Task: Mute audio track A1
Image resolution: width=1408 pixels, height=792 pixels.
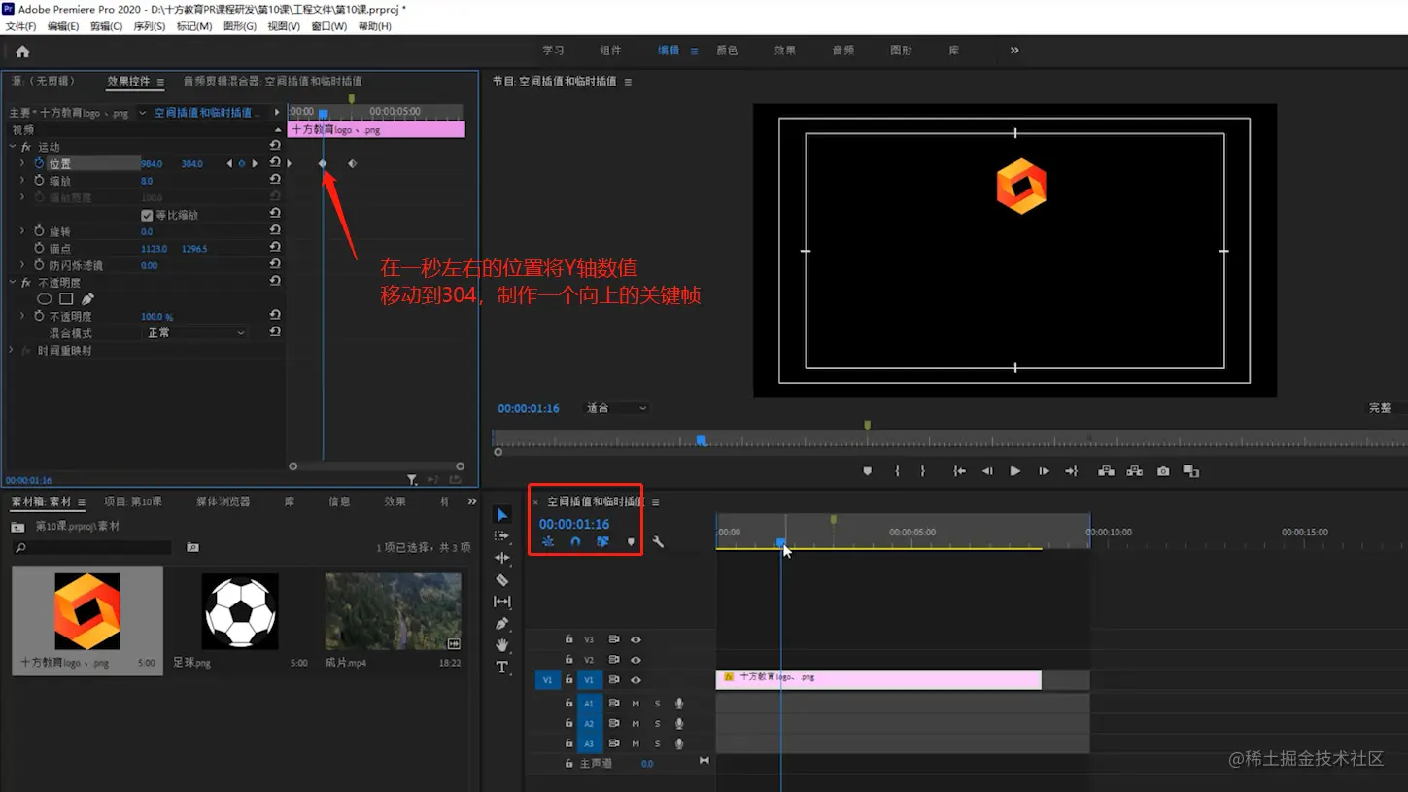Action: [635, 704]
